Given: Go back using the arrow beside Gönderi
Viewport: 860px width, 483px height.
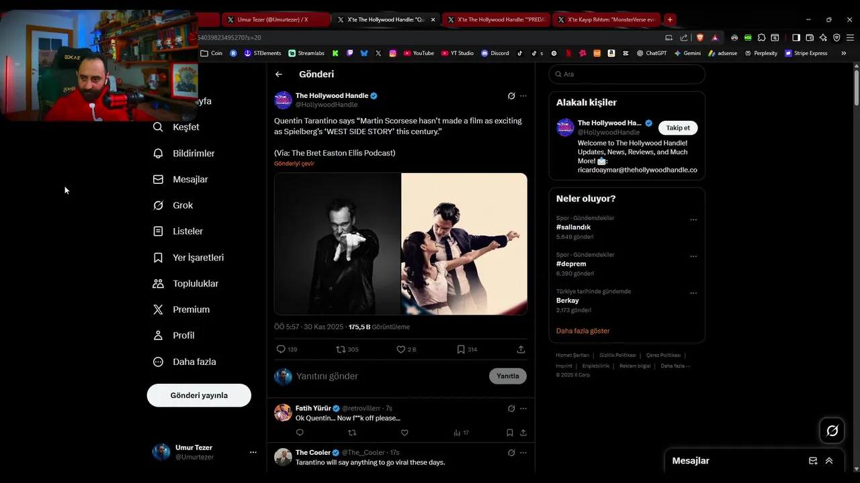Looking at the screenshot, I should click(x=279, y=74).
